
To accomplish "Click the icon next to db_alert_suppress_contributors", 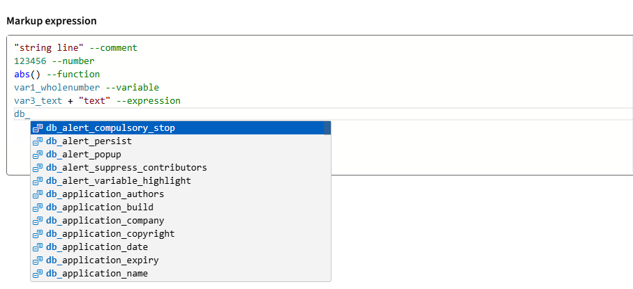I will [x=38, y=168].
